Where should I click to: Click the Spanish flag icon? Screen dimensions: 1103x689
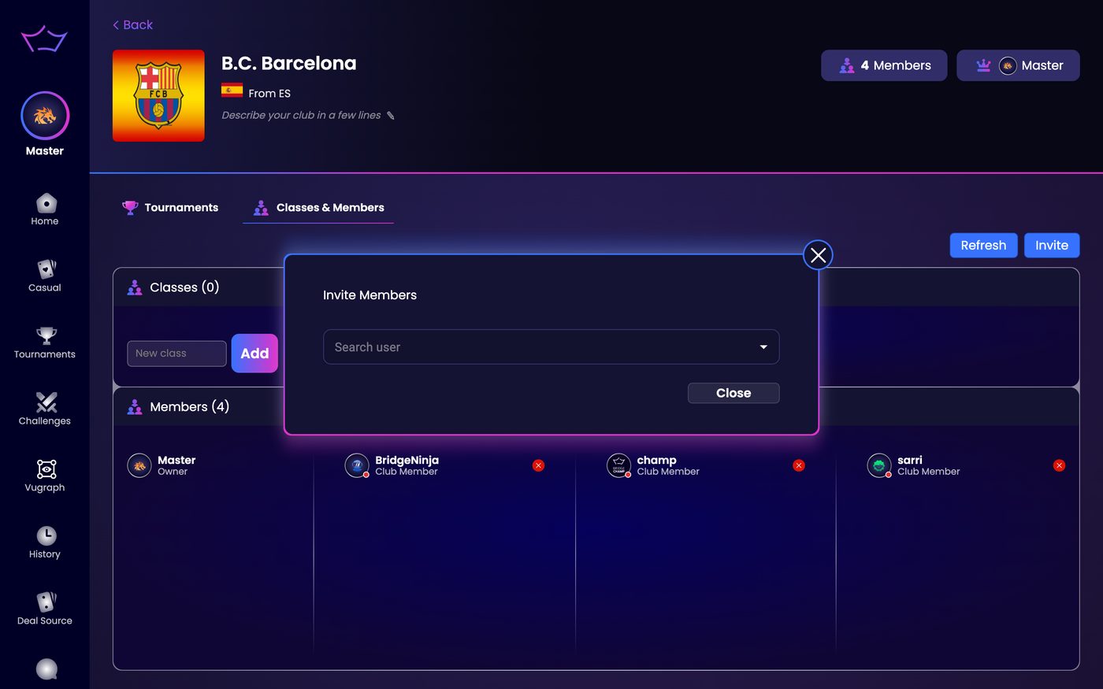232,90
